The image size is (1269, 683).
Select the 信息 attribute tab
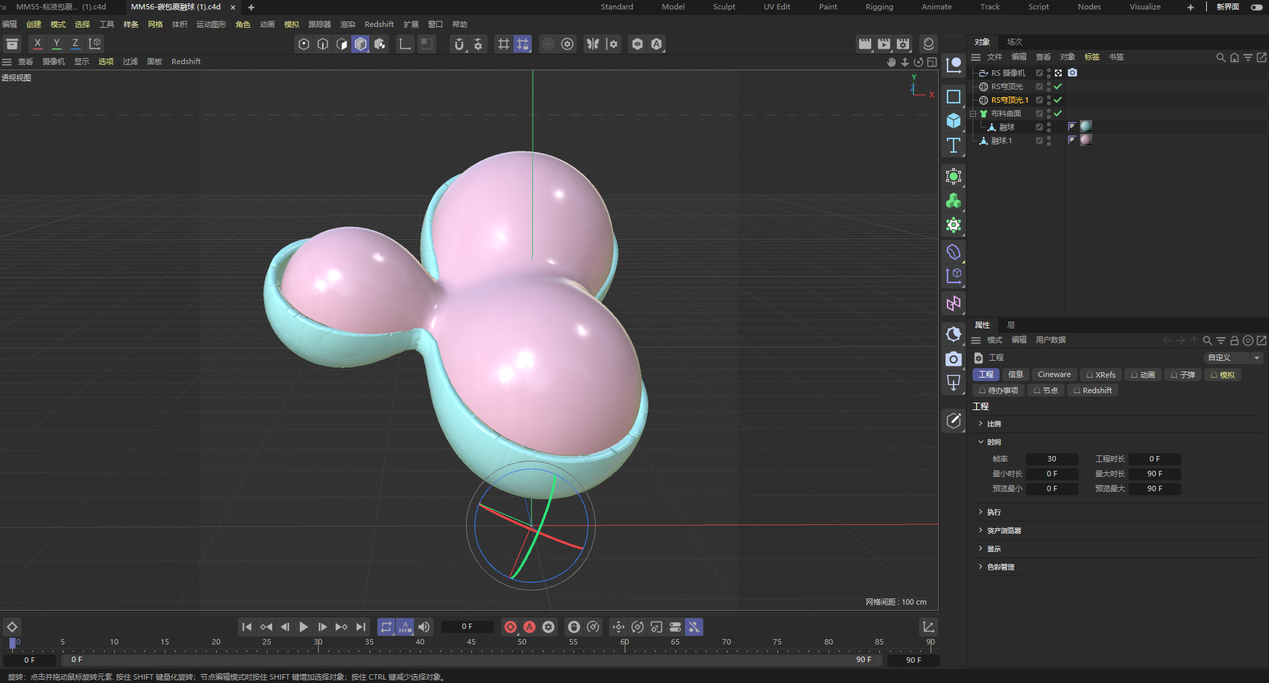1015,374
